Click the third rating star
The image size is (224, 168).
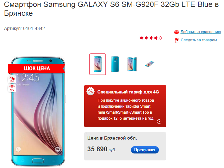[151, 38]
